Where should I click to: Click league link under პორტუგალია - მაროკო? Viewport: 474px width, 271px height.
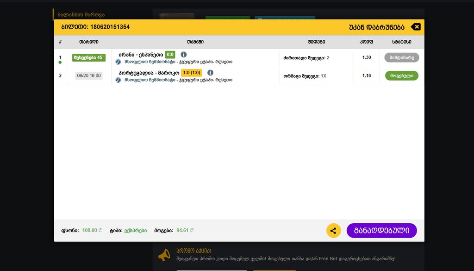point(178,80)
